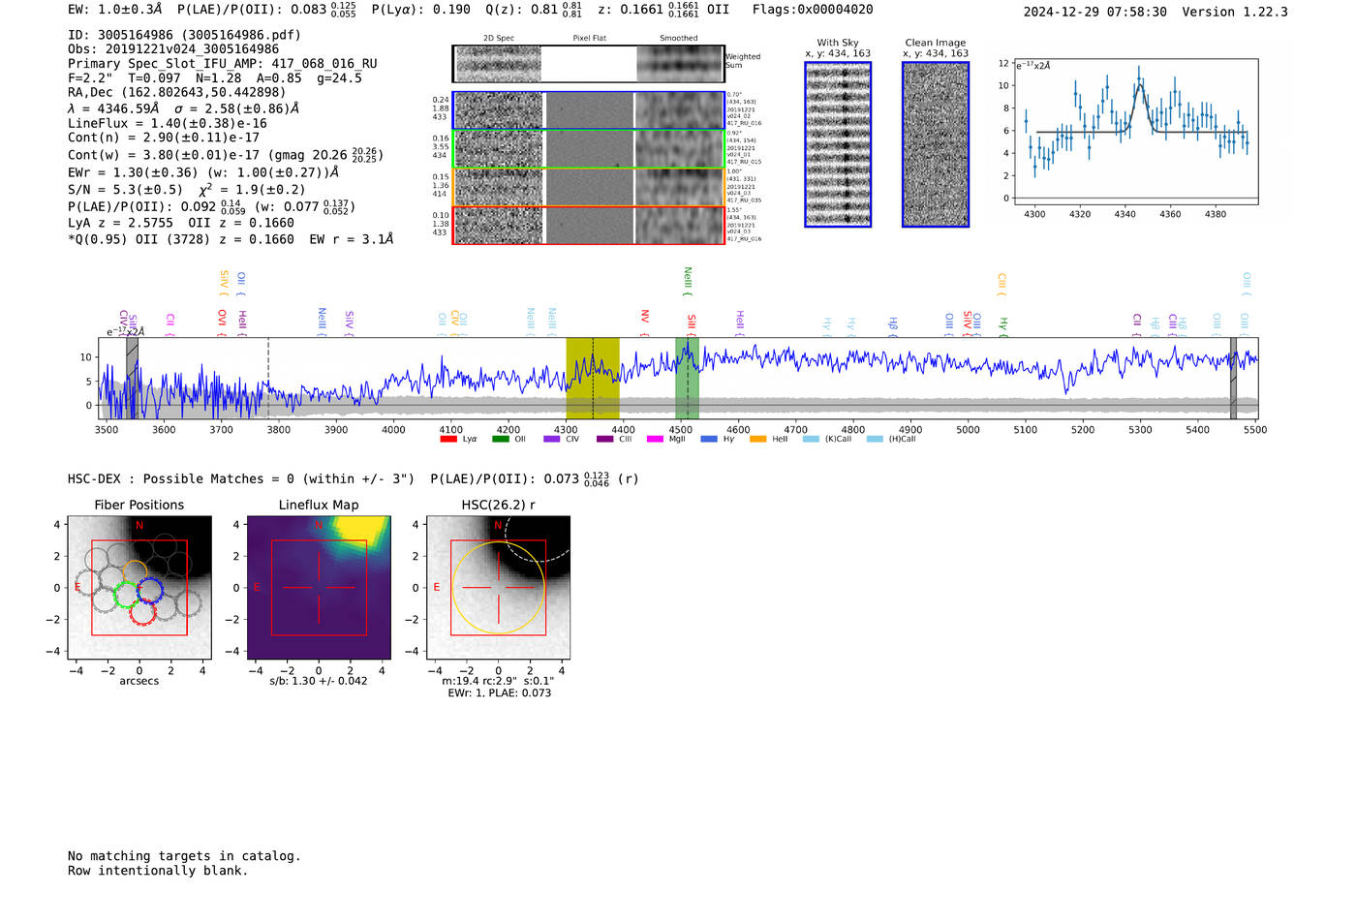This screenshot has width=1356, height=923.
Task: Click the weighted sum 2D spectrum strip
Action: tap(588, 64)
